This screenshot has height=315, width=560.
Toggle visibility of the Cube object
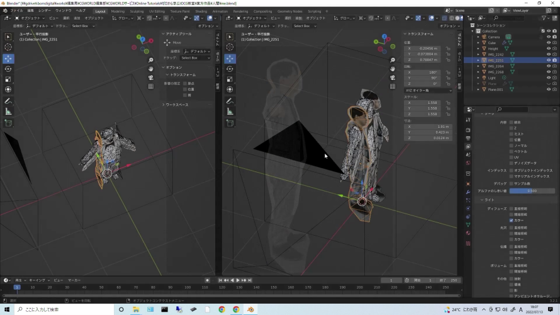pos(549,43)
